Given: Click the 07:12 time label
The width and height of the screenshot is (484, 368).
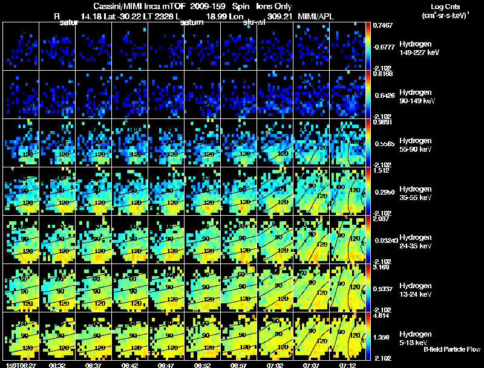Looking at the screenshot, I should [347, 365].
